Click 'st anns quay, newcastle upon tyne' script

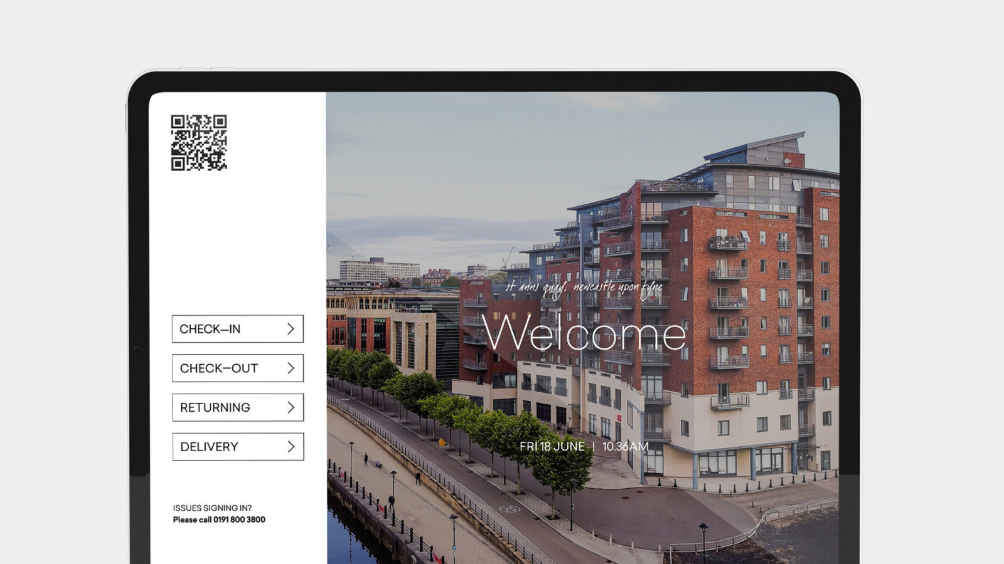(584, 288)
